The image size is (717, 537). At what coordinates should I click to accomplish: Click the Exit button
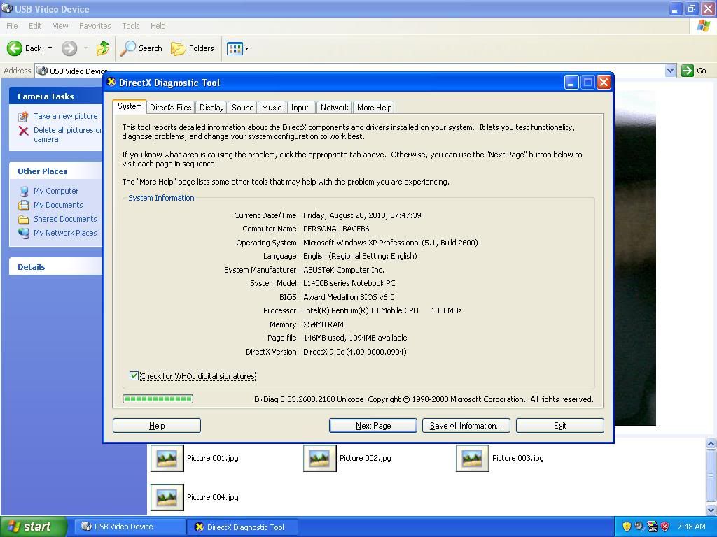tap(559, 426)
